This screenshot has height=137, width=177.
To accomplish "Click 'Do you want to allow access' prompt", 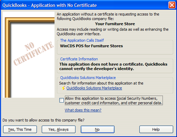I will pyautogui.click(x=43, y=120).
